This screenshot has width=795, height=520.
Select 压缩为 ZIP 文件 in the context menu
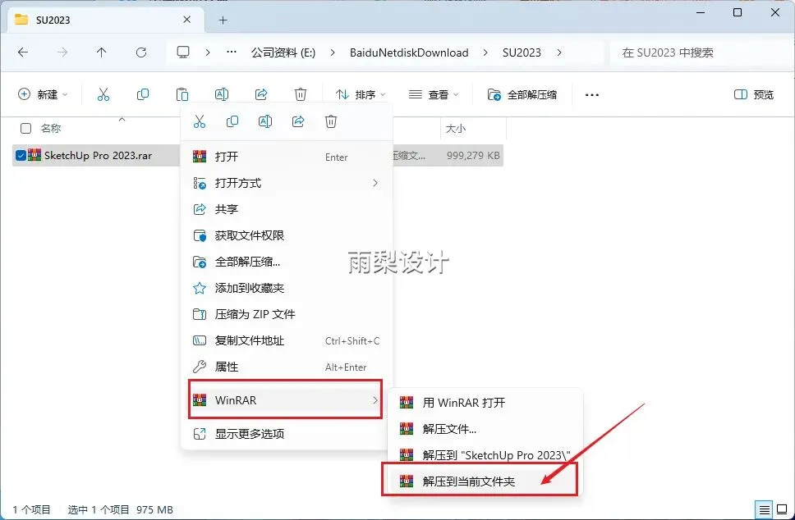coord(286,314)
